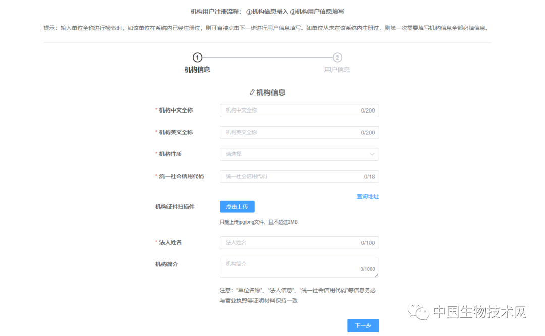This screenshot has width=545, height=336.
Task: Open the 查询地址 link
Action: [x=368, y=196]
